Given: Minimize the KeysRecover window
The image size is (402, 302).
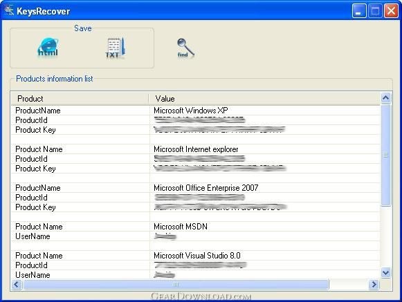Looking at the screenshot, I should (x=358, y=11).
